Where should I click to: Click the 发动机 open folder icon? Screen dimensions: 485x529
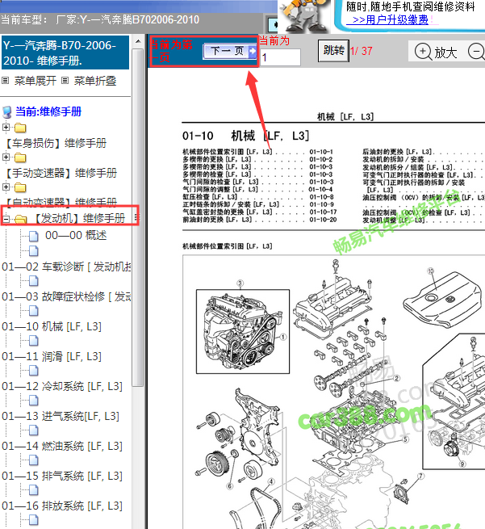click(x=20, y=220)
